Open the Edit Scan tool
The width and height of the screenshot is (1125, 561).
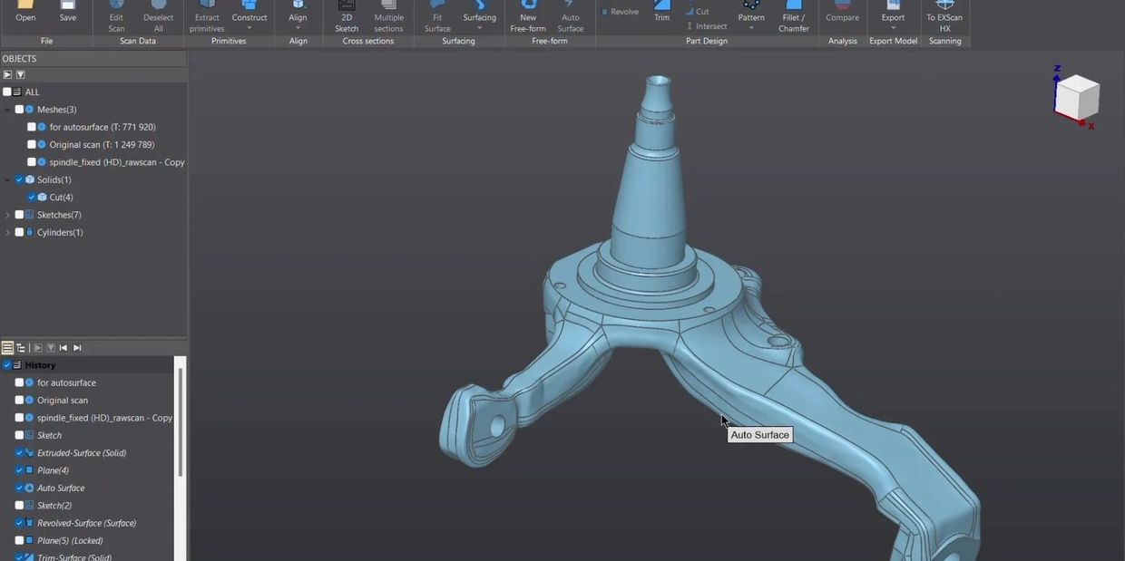click(116, 16)
